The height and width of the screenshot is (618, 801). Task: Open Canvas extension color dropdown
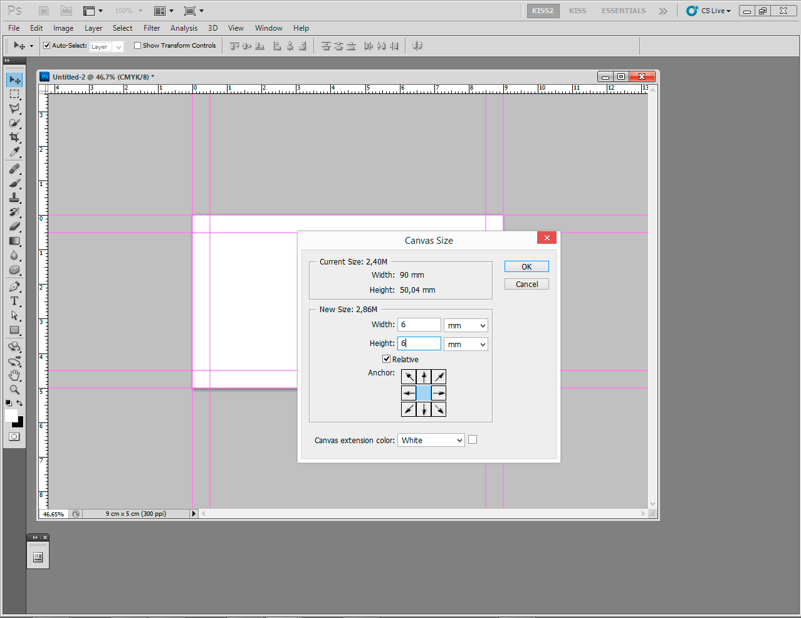(431, 440)
